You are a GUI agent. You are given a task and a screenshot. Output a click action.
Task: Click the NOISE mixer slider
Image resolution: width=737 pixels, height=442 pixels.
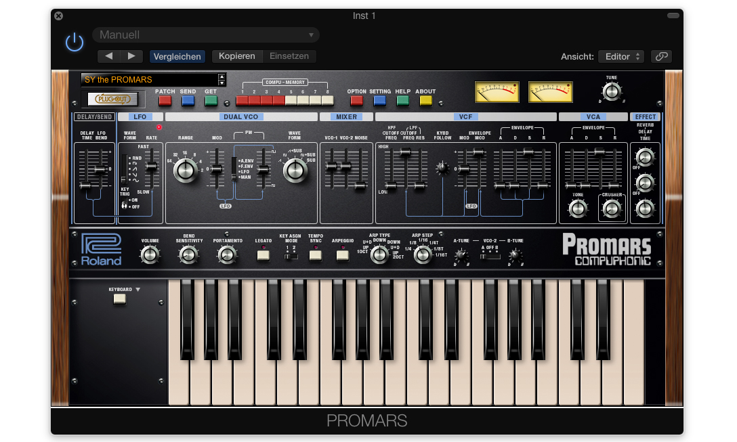point(360,186)
